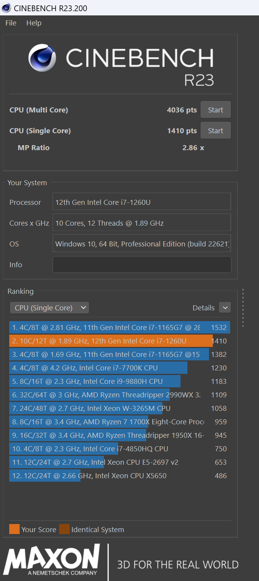Select ranking row 1 i7-1165G7 2.81 GHz
The width and height of the screenshot is (259, 581).
(120, 327)
